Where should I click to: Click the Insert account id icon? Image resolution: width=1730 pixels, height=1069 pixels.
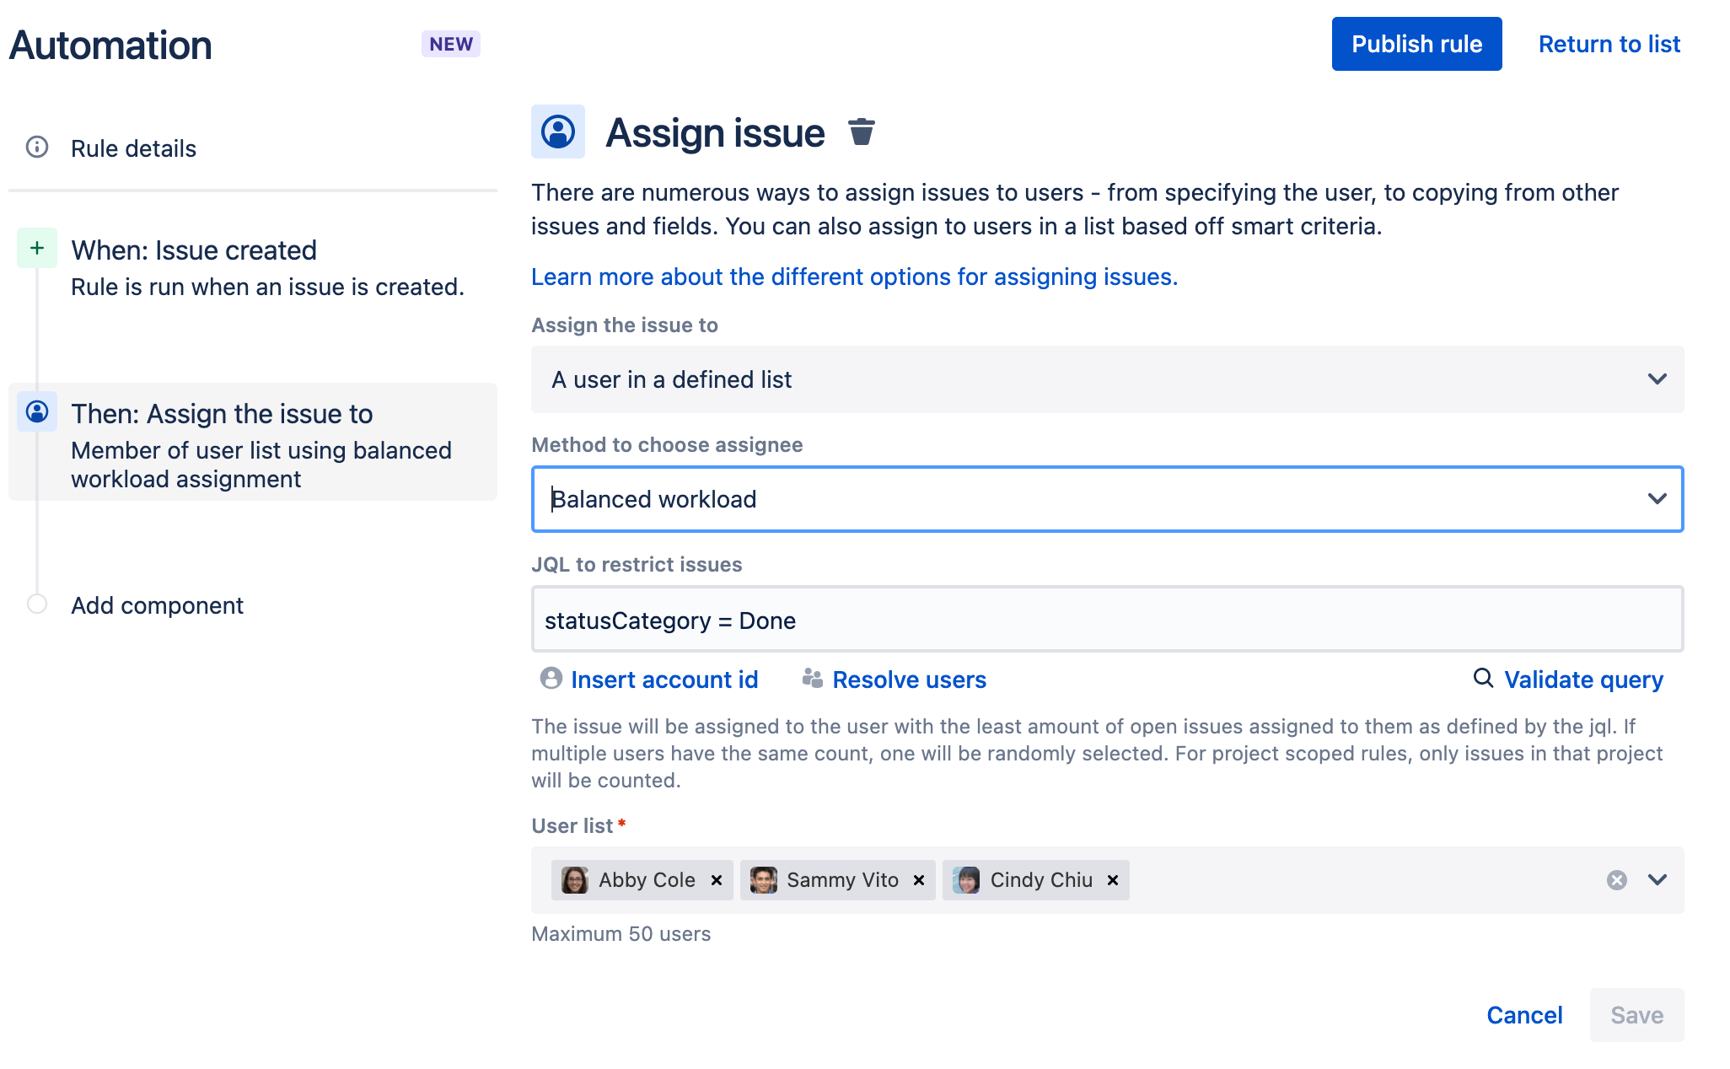point(551,679)
